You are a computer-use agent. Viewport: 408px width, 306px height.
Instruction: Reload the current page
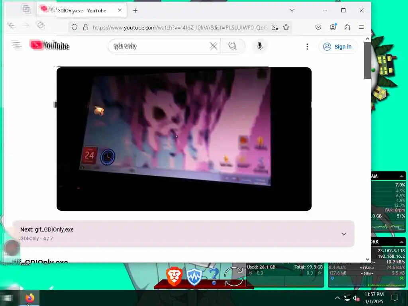41,25
